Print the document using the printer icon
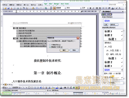 [x=18, y=8]
